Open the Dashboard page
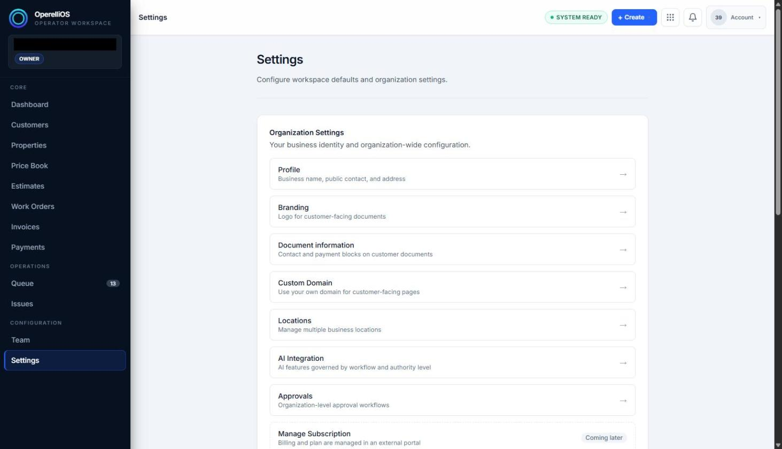The height and width of the screenshot is (449, 782). point(65,105)
